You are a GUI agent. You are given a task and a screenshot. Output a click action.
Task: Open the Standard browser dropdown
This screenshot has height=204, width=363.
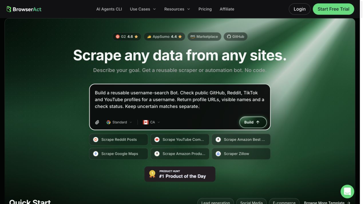(119, 122)
